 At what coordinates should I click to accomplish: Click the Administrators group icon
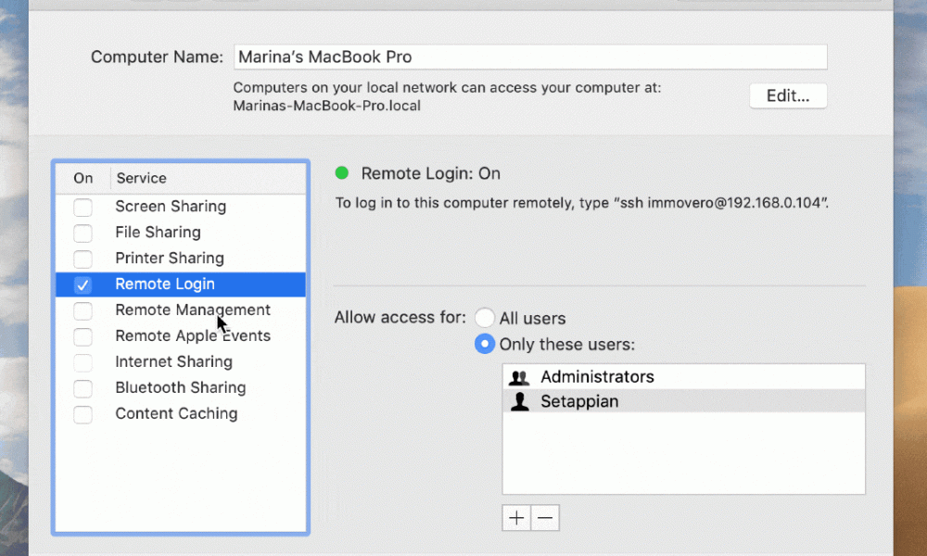point(520,377)
